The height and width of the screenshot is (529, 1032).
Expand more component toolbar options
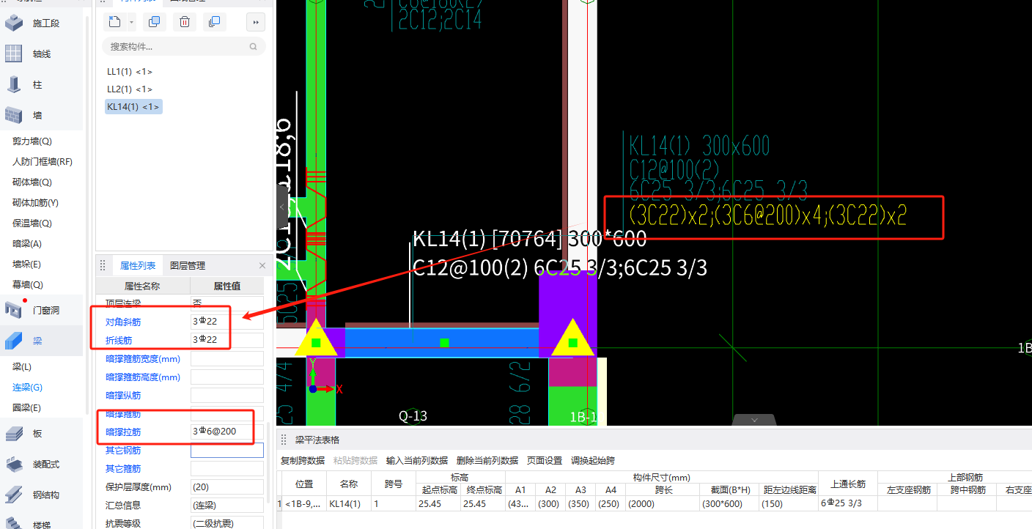256,22
